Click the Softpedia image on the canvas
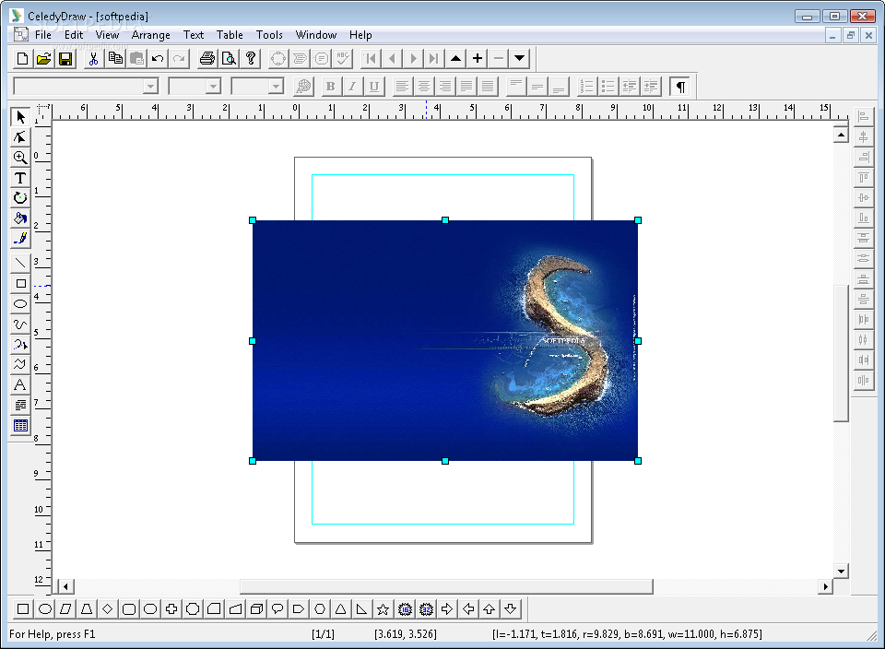 tap(444, 340)
